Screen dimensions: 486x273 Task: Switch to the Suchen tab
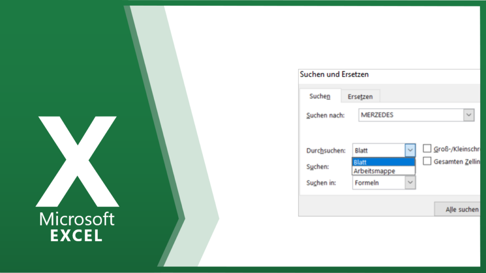320,96
